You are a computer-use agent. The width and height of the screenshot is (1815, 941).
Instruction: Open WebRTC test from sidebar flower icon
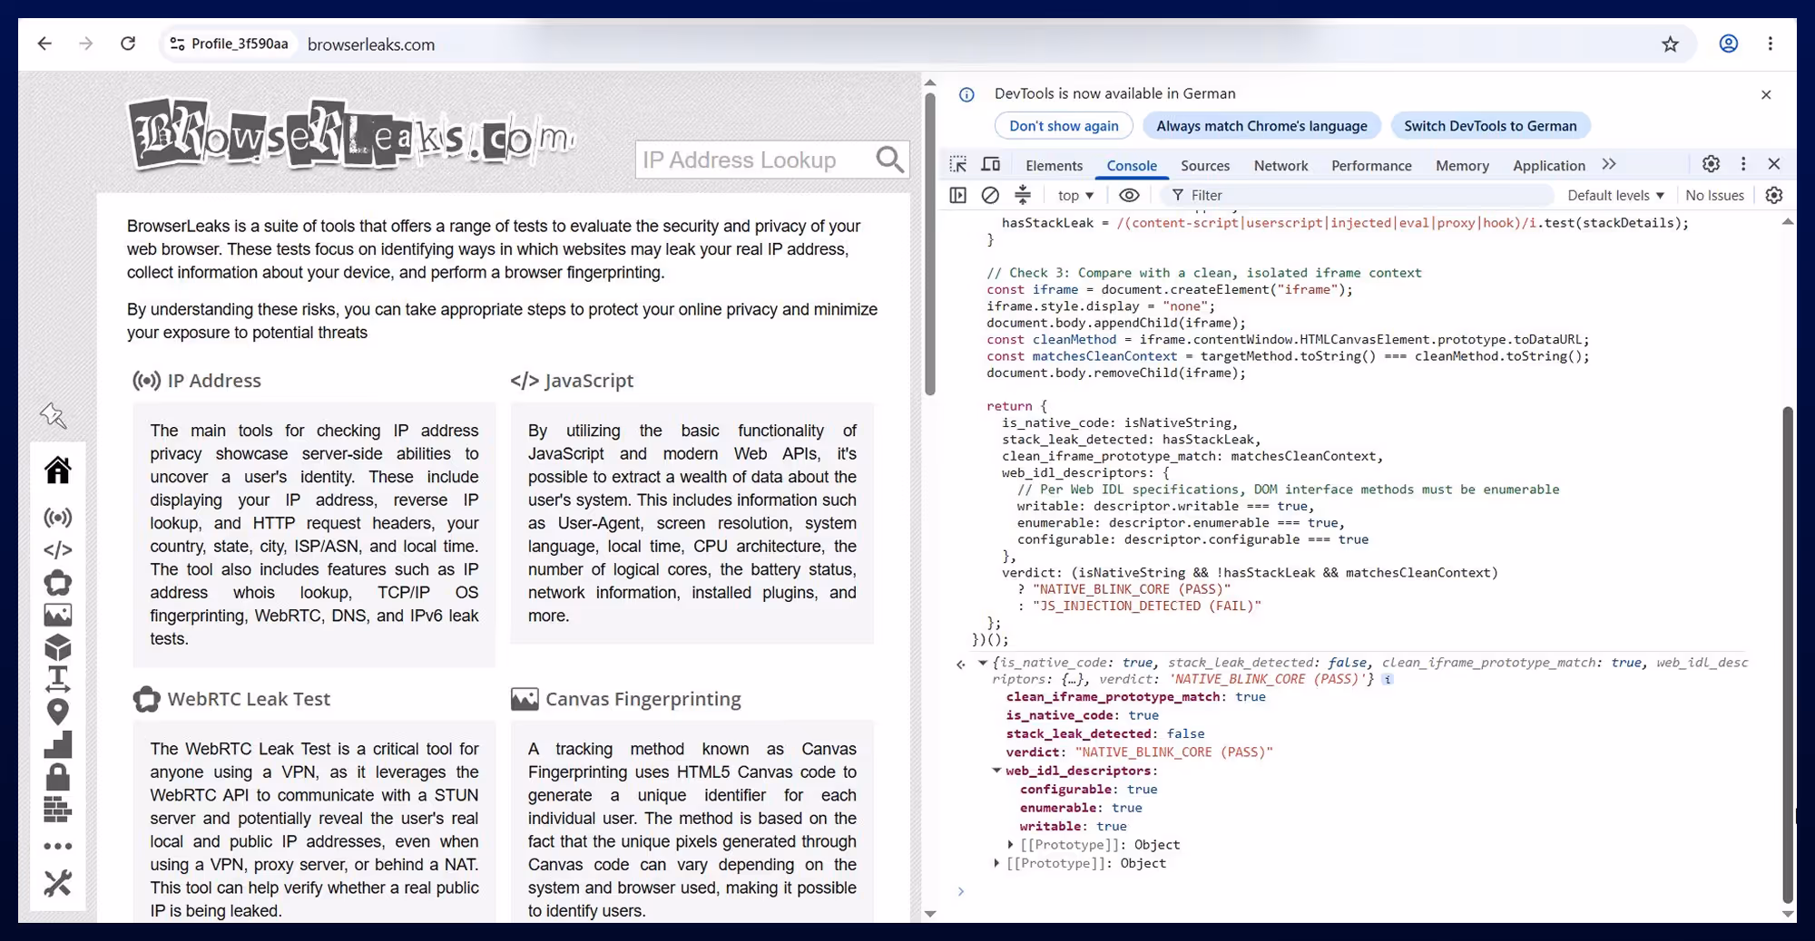click(58, 583)
